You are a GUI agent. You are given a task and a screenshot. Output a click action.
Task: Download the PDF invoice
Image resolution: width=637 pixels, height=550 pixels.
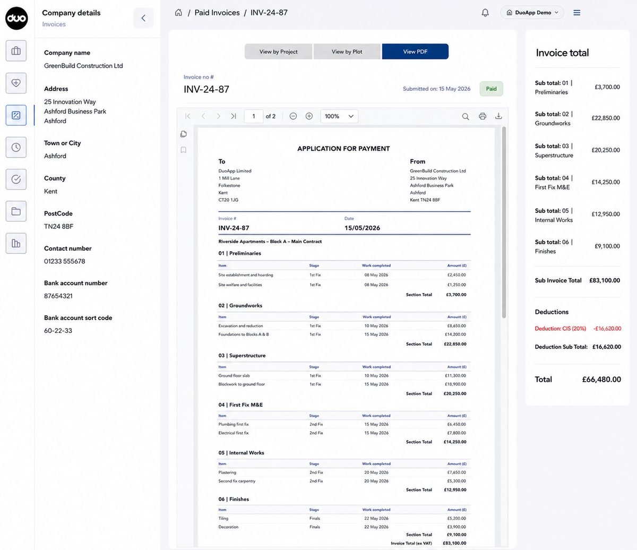[x=498, y=116]
